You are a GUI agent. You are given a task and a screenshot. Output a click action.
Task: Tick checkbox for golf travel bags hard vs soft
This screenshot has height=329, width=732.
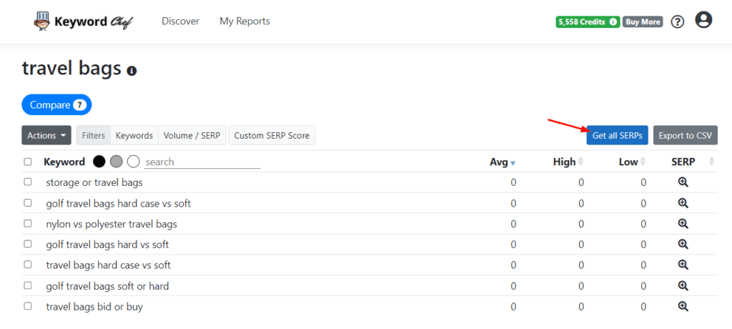(28, 245)
